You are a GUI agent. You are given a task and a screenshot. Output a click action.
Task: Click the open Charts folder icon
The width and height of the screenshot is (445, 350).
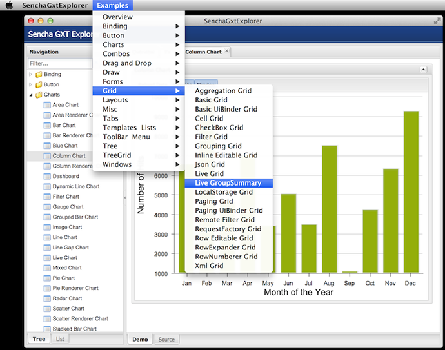[39, 95]
